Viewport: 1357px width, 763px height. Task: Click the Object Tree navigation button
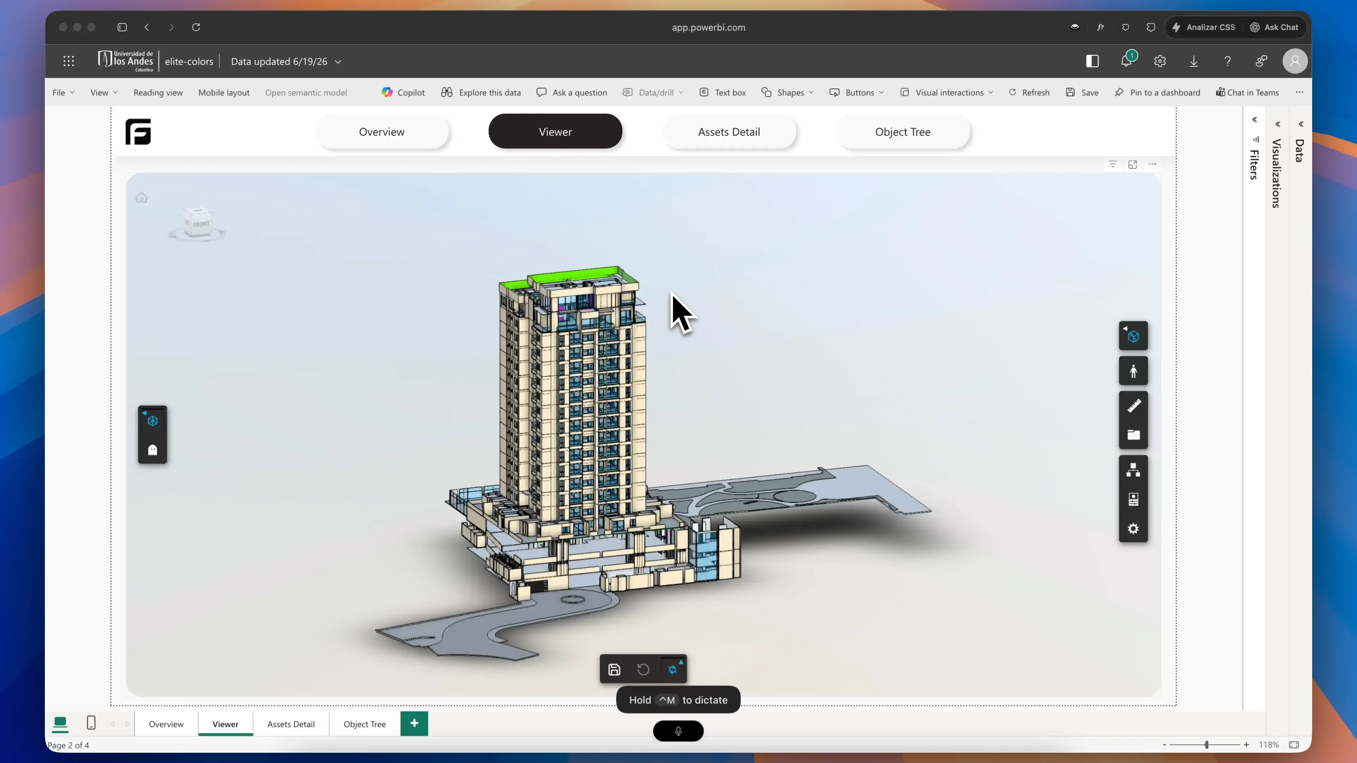point(903,132)
